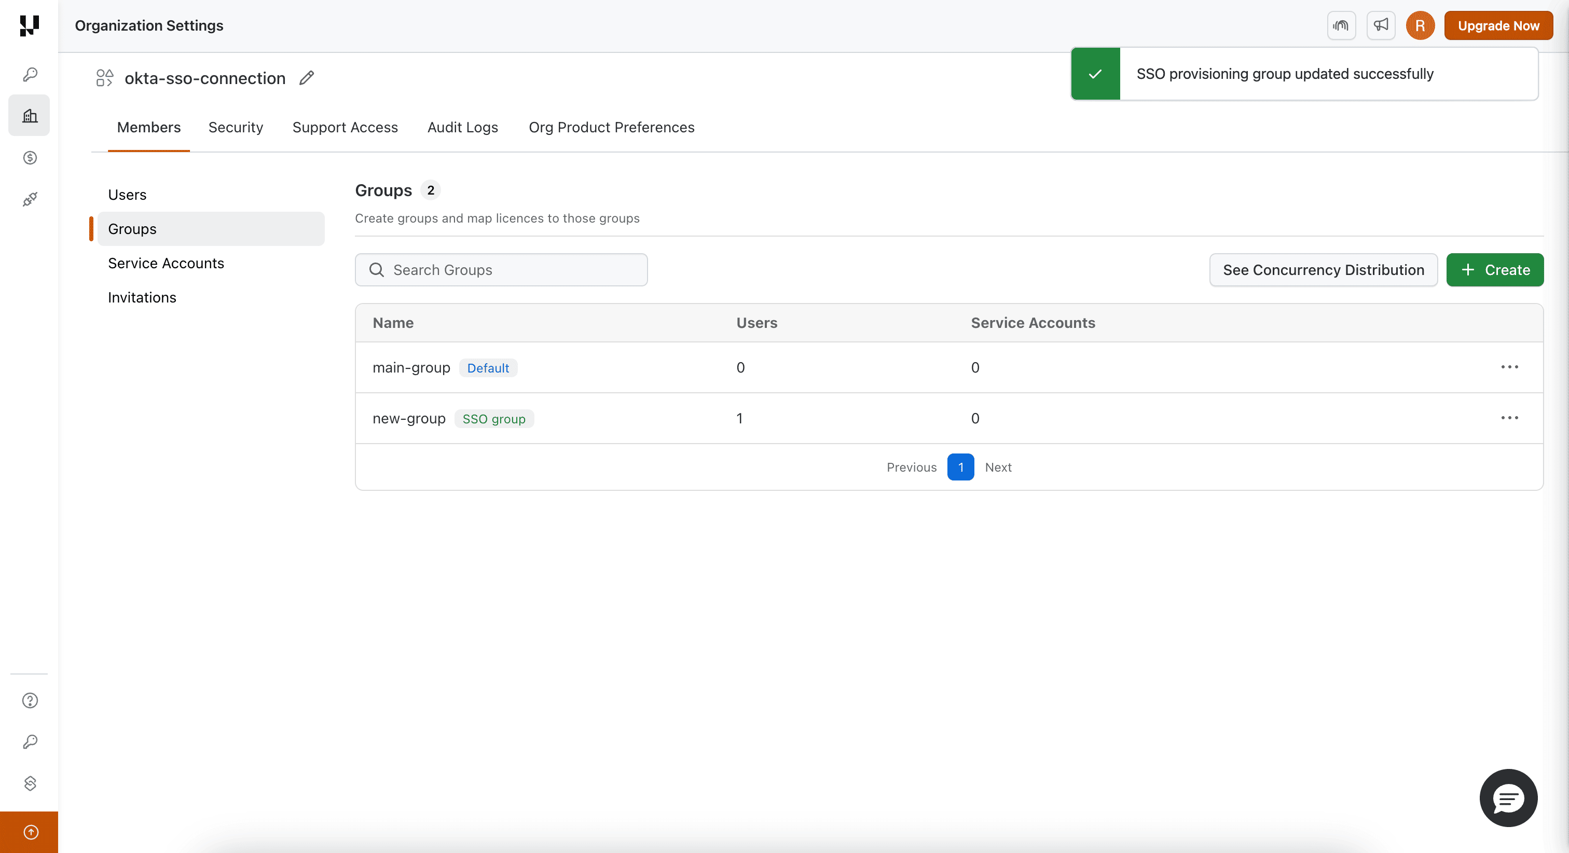Screen dimensions: 1569x853
Task: Click the green Create button
Action: [x=1495, y=270]
